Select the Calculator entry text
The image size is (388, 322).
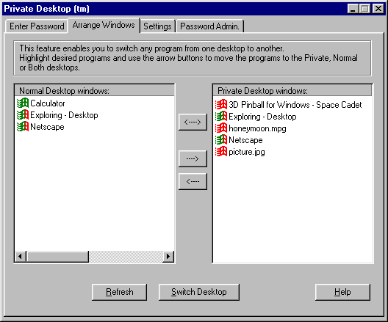(x=48, y=103)
